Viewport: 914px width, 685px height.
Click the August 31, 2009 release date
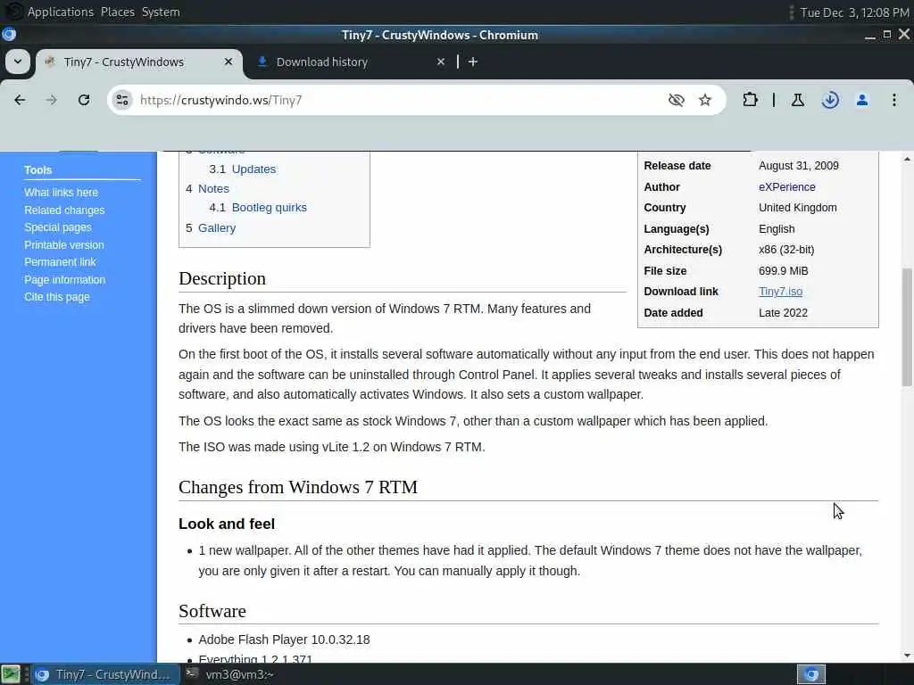click(799, 165)
